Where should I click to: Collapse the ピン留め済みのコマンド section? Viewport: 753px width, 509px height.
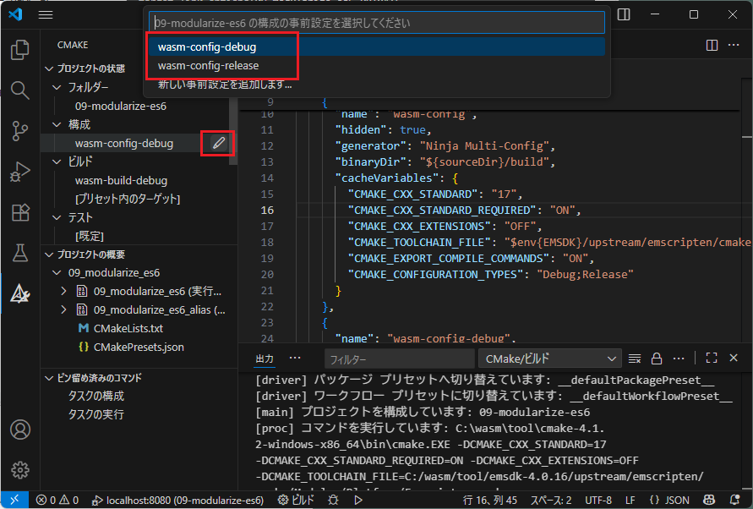[49, 378]
